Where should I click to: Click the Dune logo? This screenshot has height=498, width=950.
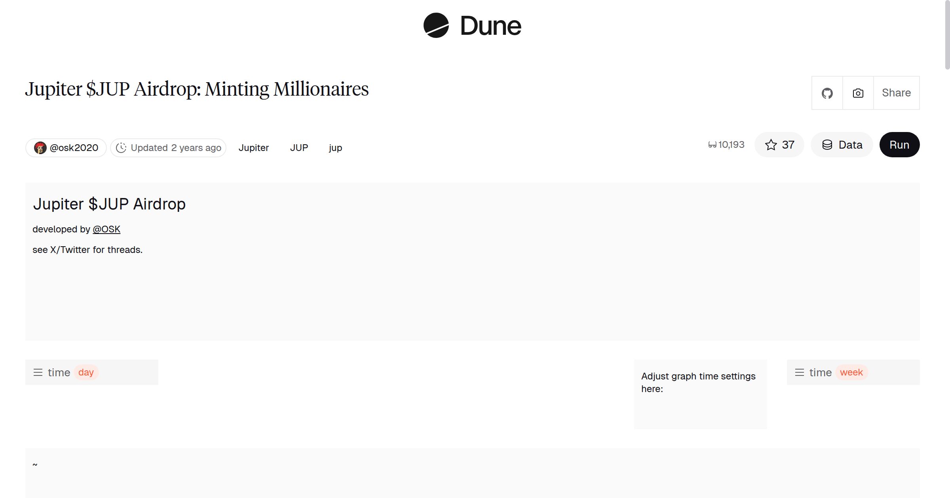click(x=472, y=26)
